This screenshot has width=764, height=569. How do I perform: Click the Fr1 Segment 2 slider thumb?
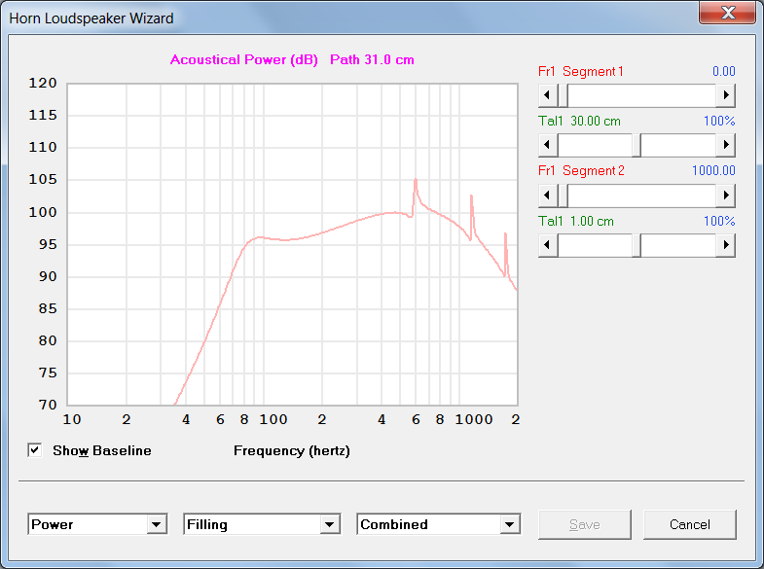pyautogui.click(x=563, y=196)
